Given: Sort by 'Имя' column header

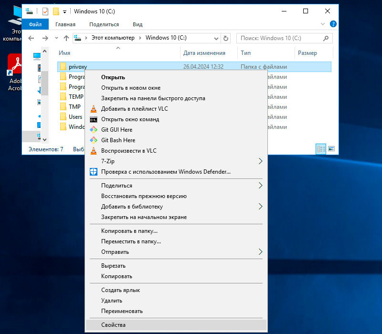Looking at the screenshot, I should pyautogui.click(x=118, y=53).
